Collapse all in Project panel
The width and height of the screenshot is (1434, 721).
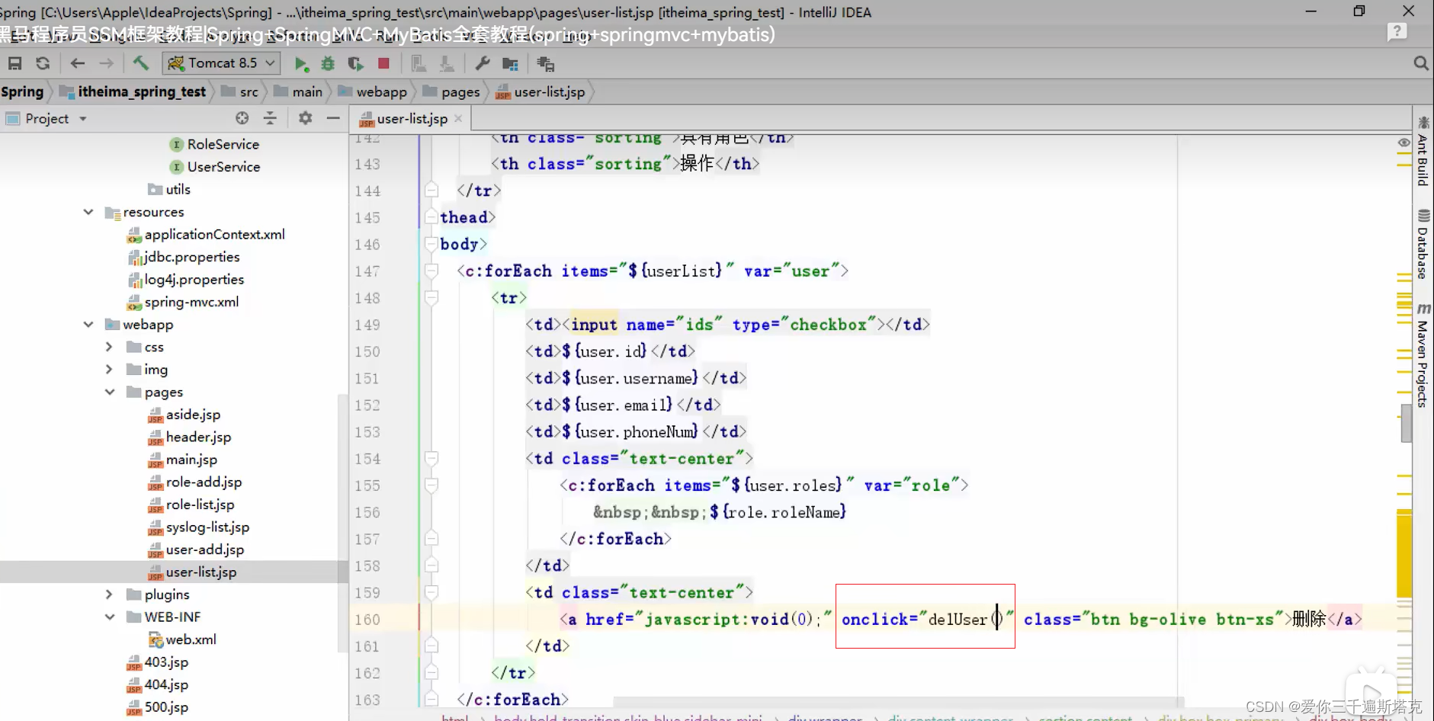pos(270,118)
